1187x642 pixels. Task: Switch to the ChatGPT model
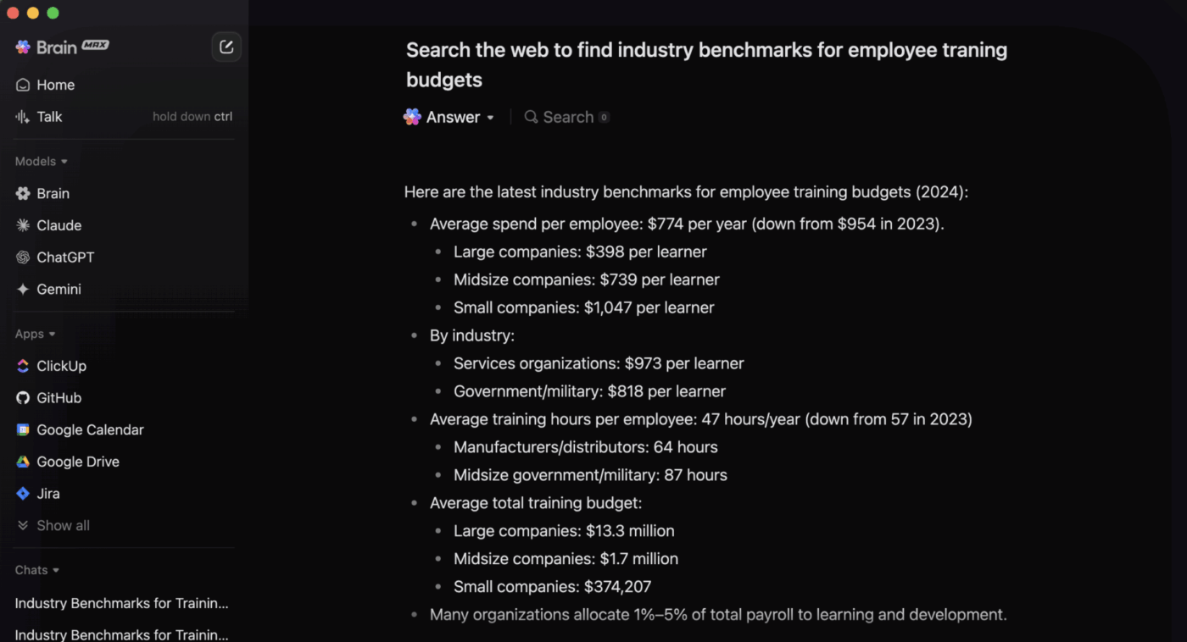coord(64,257)
